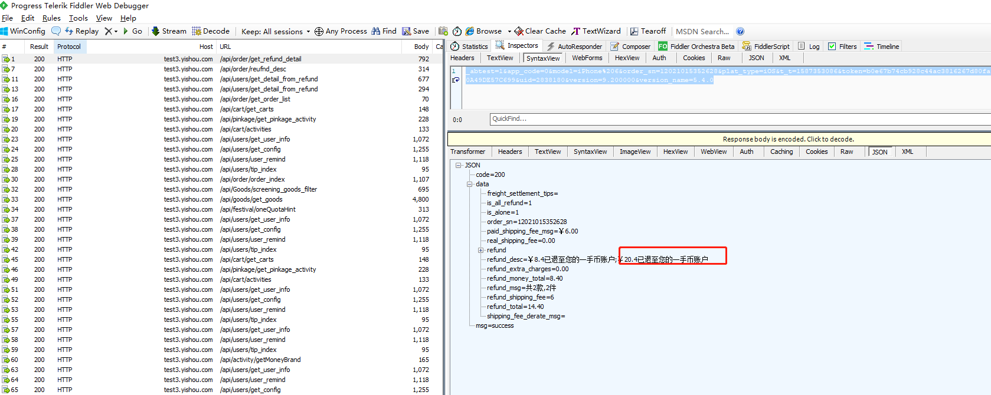Open Find sessions with the binoculars
Viewport: 991px width, 395px height.
(384, 31)
